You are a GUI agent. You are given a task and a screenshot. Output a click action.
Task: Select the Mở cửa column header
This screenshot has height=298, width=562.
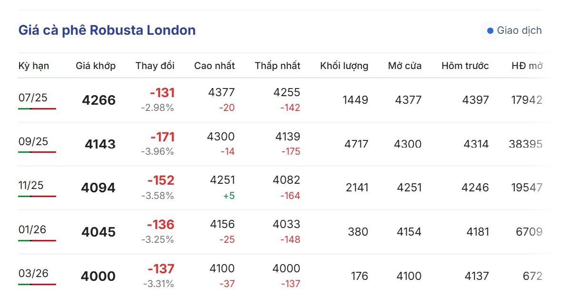(405, 66)
